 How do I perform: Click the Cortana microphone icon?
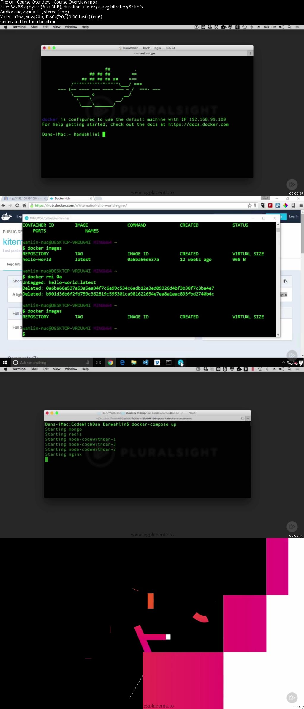88,363
